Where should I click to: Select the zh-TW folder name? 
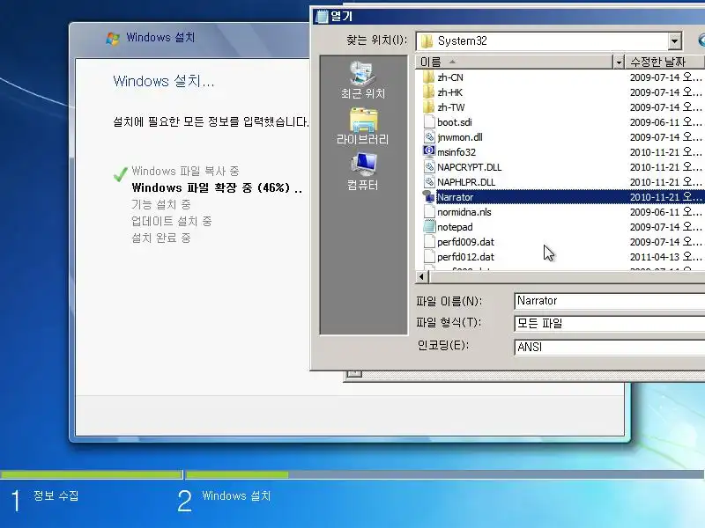[x=451, y=107]
